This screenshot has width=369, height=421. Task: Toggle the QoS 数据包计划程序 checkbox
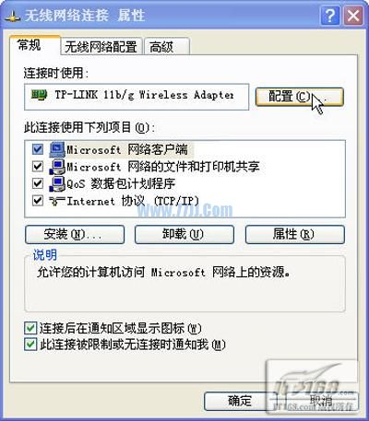[38, 183]
